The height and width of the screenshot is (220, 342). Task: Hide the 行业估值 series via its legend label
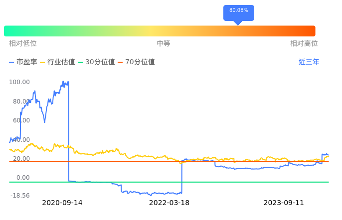pos(61,62)
